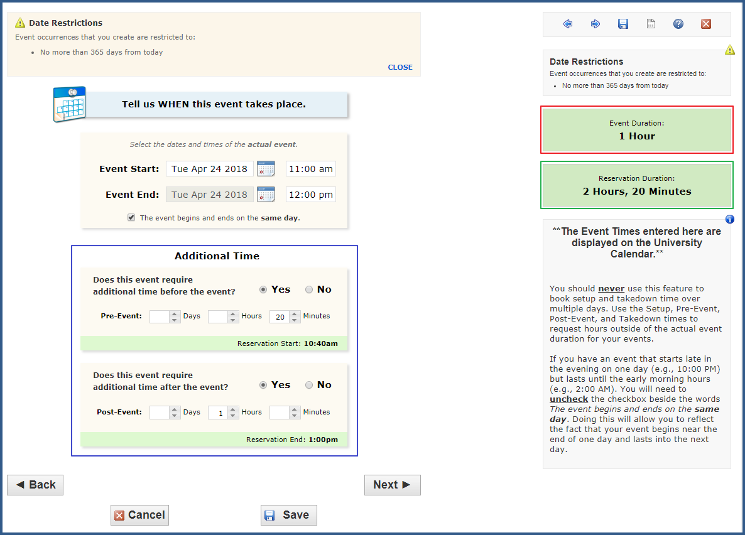
Task: Click the Event Start time field
Action: coord(310,169)
